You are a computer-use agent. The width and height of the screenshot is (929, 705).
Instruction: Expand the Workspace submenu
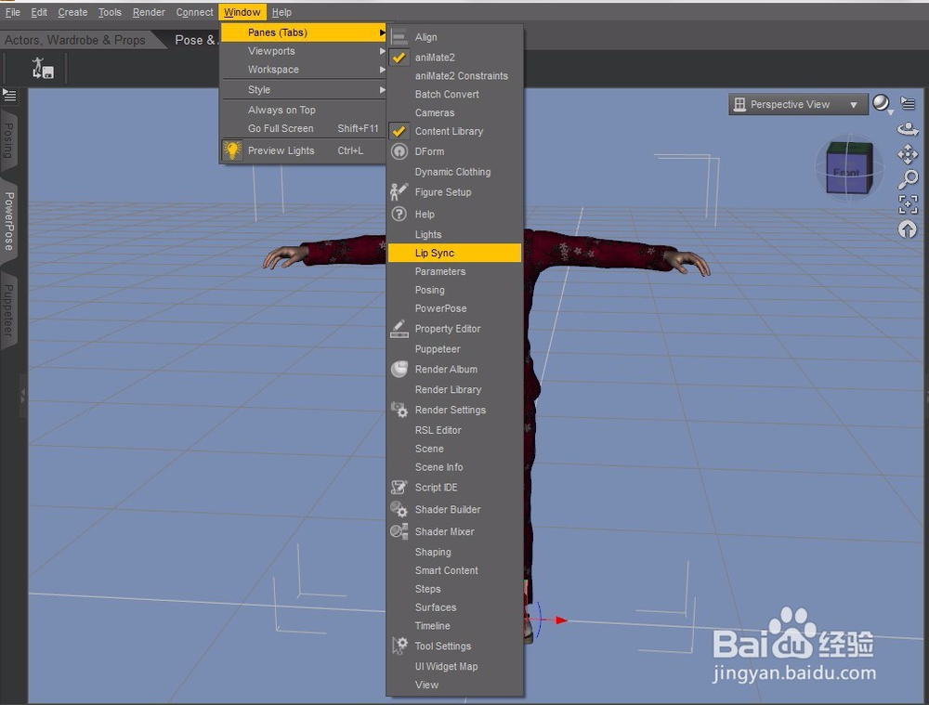point(304,70)
